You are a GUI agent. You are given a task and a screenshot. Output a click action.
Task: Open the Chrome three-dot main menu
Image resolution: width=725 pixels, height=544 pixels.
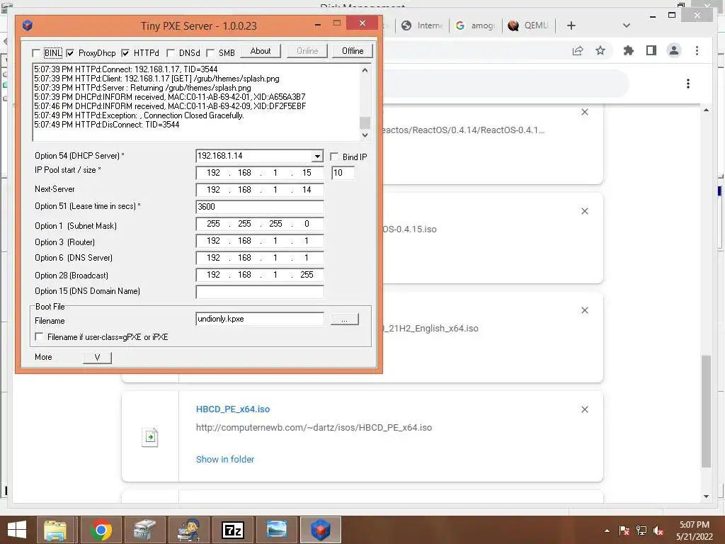697,51
